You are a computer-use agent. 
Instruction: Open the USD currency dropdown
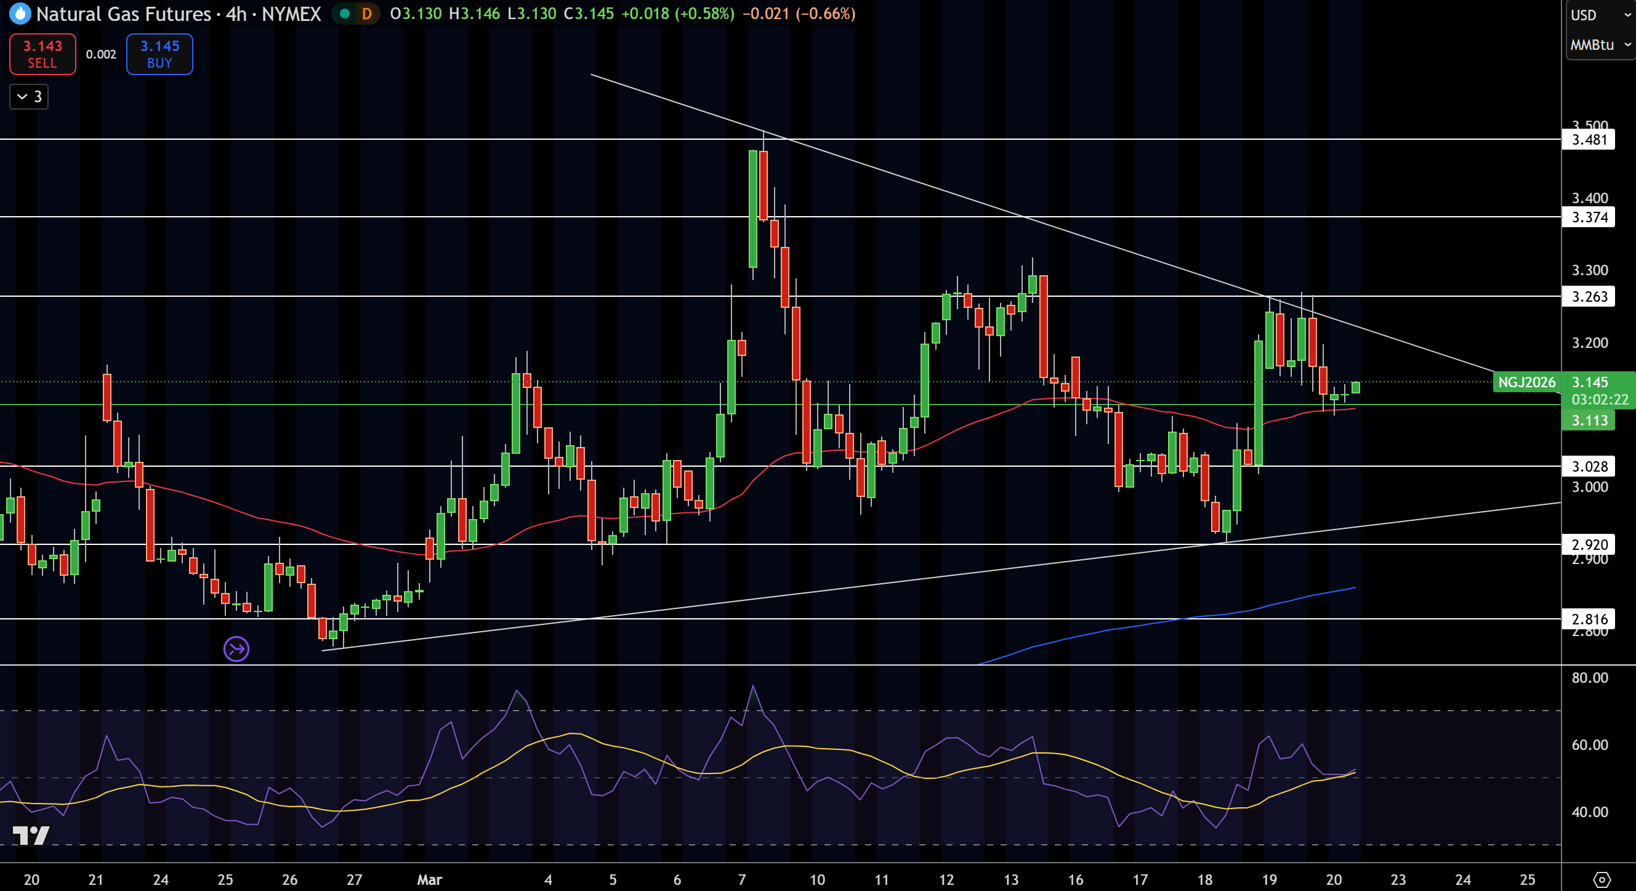(x=1600, y=15)
